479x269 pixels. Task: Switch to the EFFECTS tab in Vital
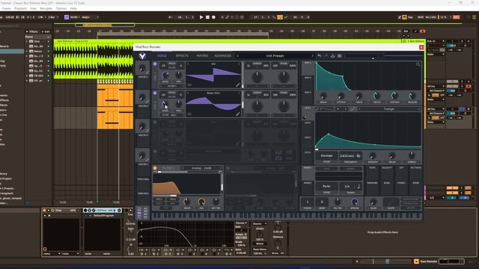[x=182, y=56]
